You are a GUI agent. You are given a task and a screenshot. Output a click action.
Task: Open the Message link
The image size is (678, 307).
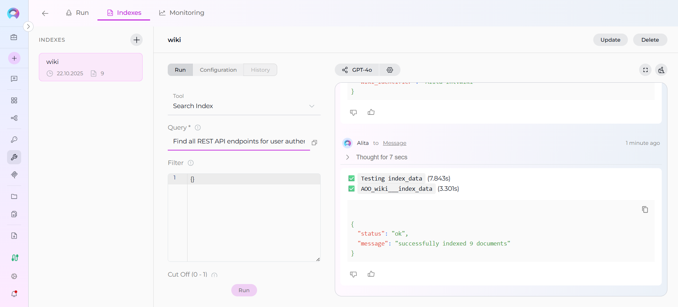394,143
